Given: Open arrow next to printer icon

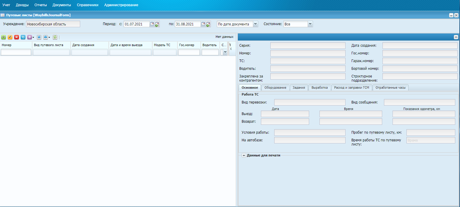Looking at the screenshot, I should tap(49, 37).
